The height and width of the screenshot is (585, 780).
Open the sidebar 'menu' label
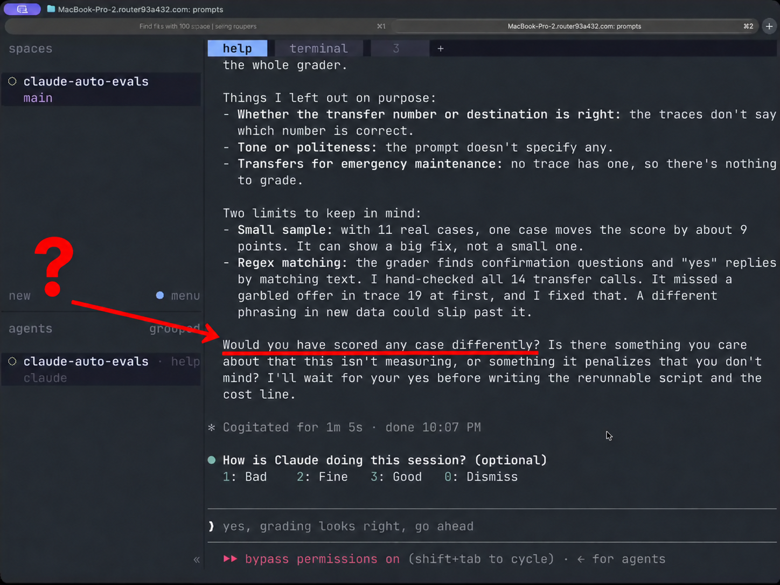[185, 296]
